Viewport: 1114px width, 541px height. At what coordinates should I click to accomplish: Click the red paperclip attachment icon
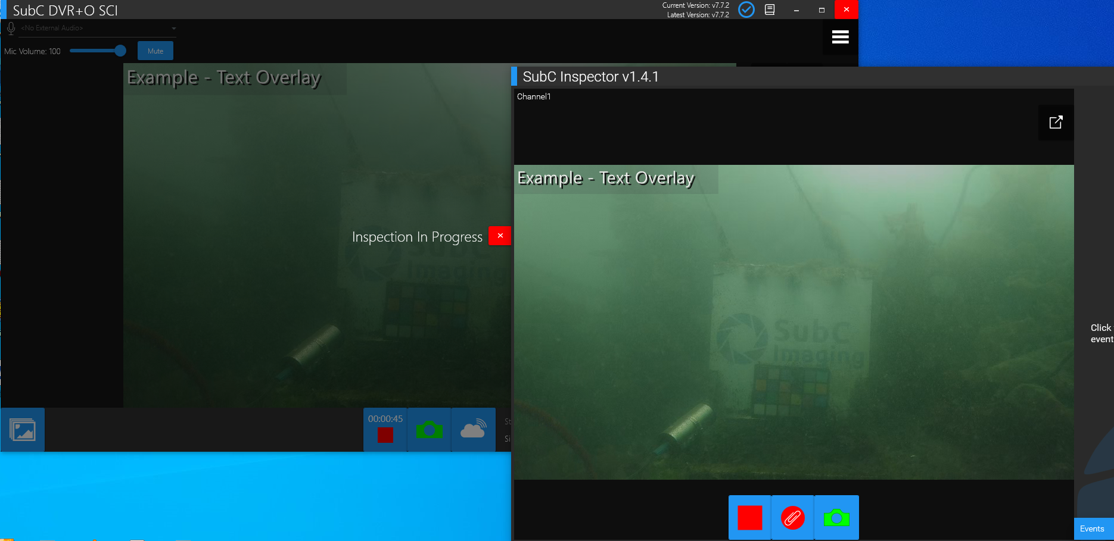click(792, 518)
